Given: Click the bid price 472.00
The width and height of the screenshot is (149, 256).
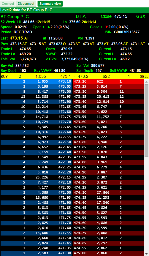Looking at the screenshot, I should 65,193.
